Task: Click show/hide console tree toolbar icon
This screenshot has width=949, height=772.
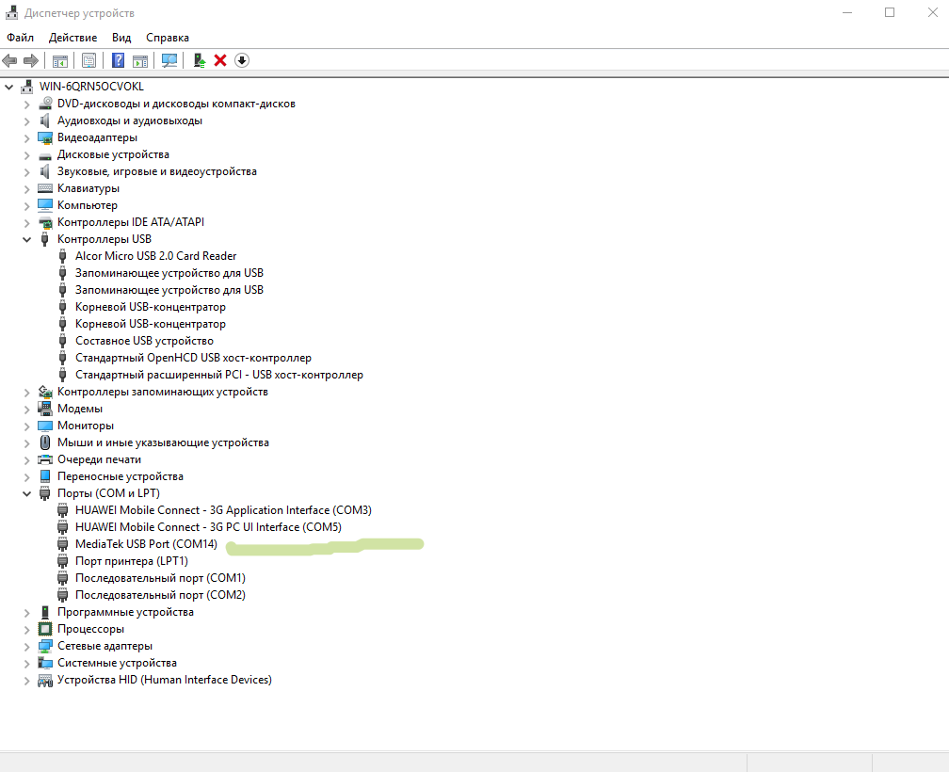Action: pyautogui.click(x=59, y=60)
